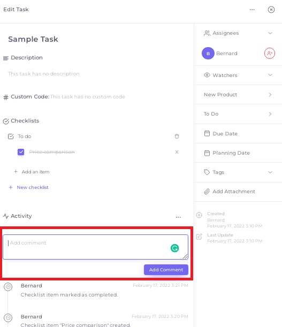The image size is (282, 327).
Task: Open the Edit Task three-dot menu
Action: [x=252, y=10]
